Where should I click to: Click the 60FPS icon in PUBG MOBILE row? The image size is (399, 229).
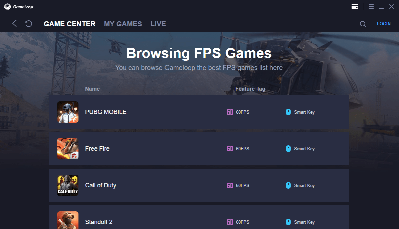tap(230, 112)
